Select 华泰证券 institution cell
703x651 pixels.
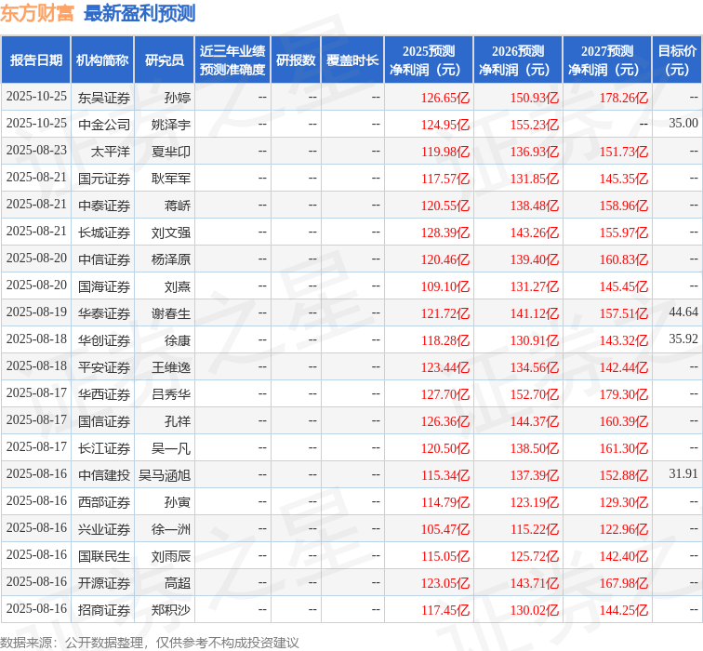point(104,313)
